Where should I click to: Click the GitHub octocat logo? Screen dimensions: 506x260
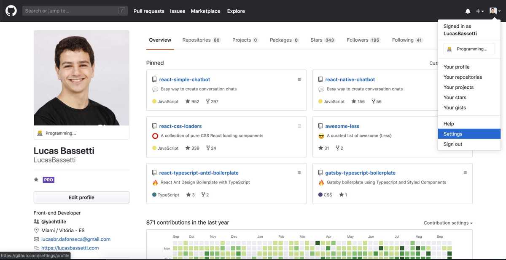[x=11, y=10]
